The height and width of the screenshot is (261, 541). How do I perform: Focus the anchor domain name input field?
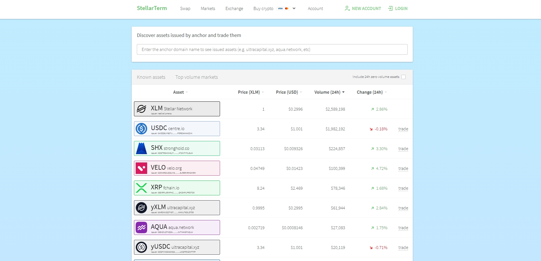coord(272,50)
